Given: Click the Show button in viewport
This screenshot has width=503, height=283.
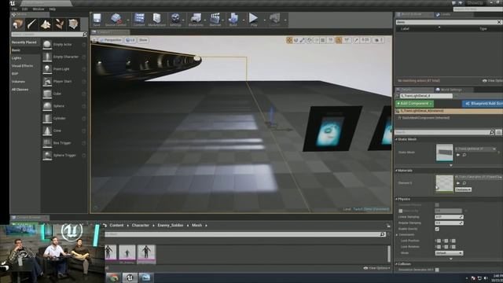Looking at the screenshot, I should 143,40.
